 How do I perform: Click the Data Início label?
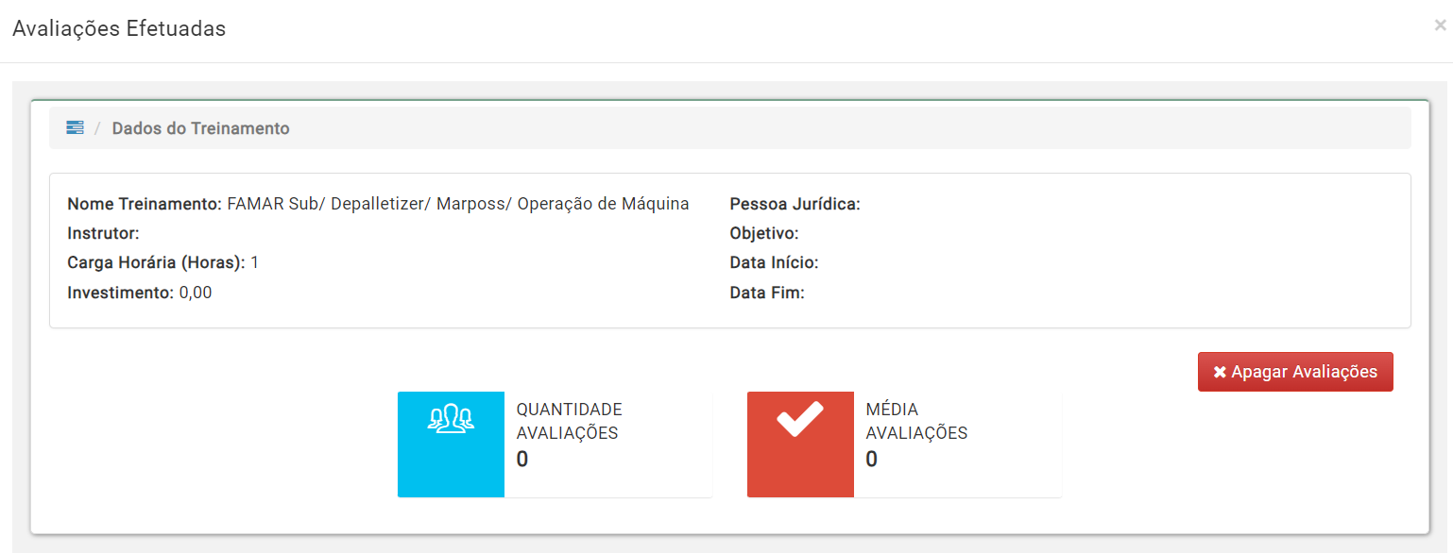(774, 262)
